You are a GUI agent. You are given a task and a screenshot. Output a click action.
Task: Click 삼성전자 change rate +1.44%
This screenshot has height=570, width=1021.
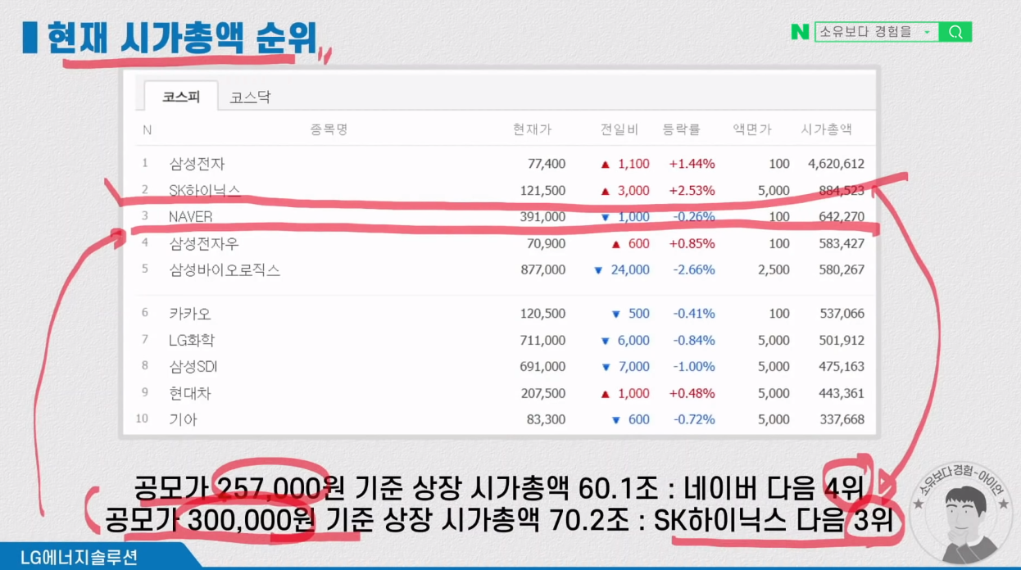(692, 164)
